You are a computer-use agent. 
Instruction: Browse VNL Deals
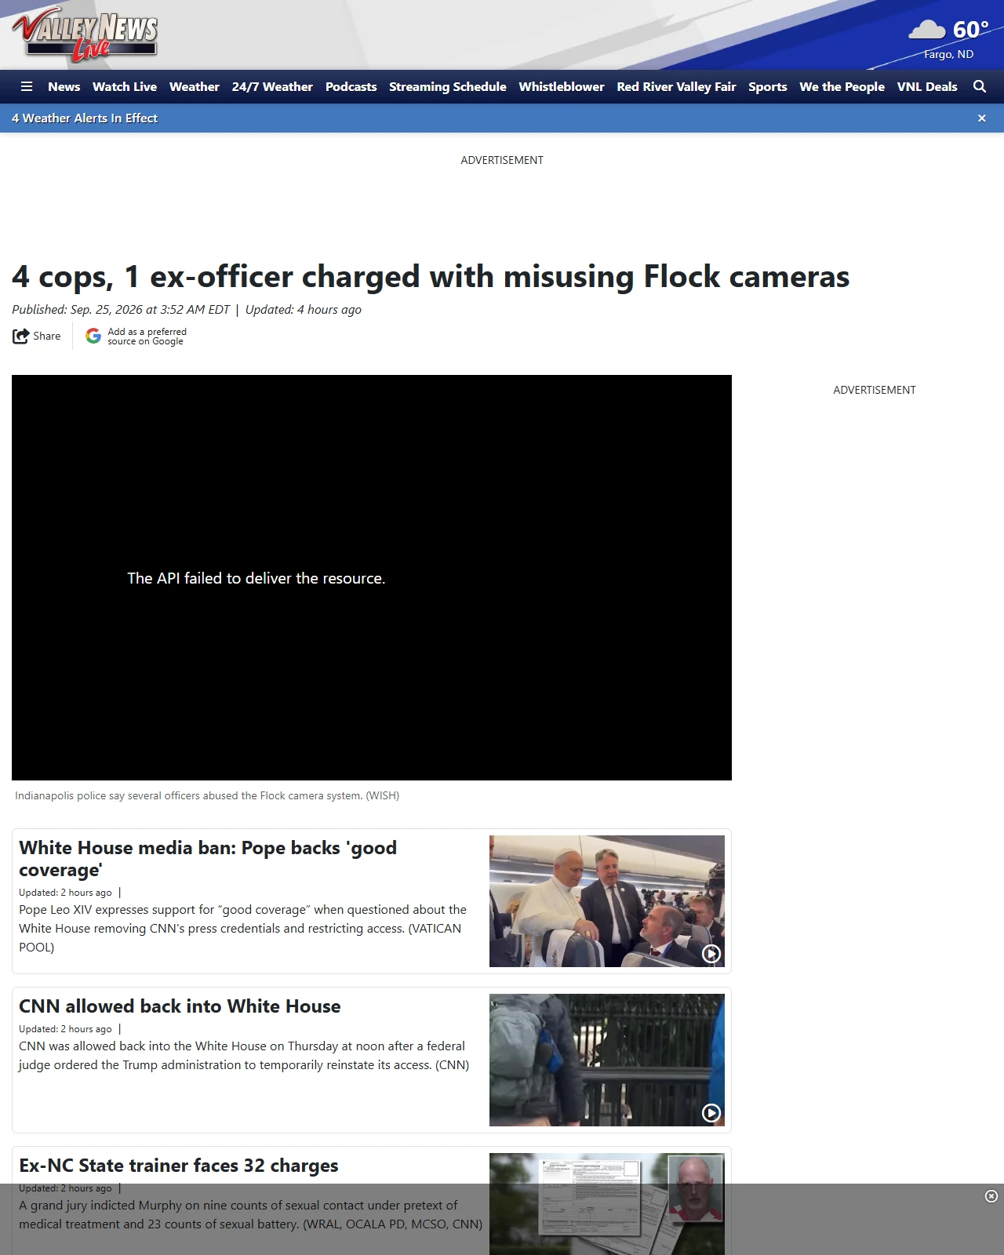[927, 87]
